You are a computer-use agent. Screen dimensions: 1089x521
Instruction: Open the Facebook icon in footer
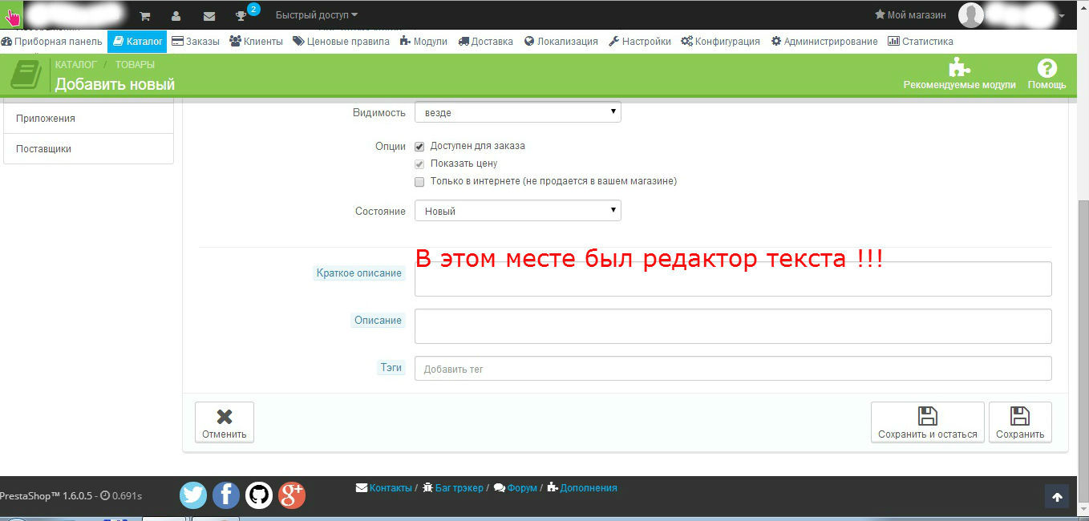(x=226, y=495)
